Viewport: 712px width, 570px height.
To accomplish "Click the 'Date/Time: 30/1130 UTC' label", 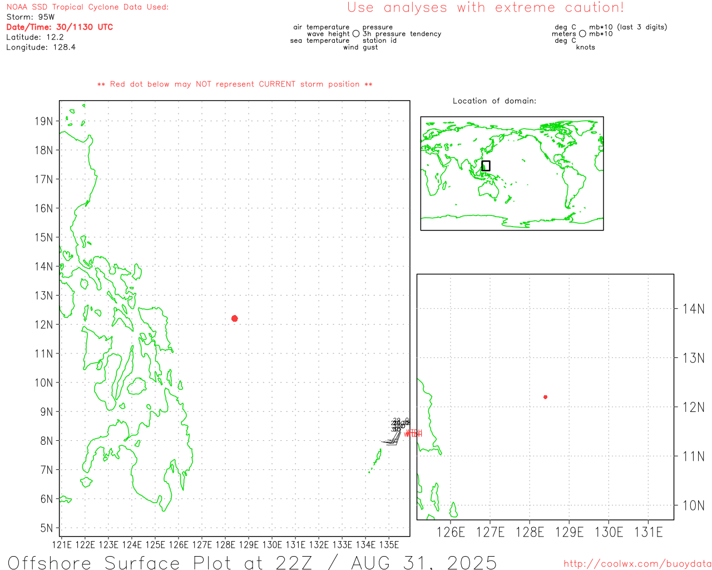I will pos(60,27).
